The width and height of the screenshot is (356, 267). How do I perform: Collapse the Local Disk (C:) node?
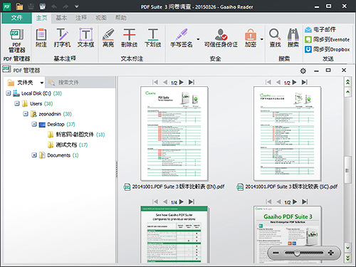[x=9, y=93]
